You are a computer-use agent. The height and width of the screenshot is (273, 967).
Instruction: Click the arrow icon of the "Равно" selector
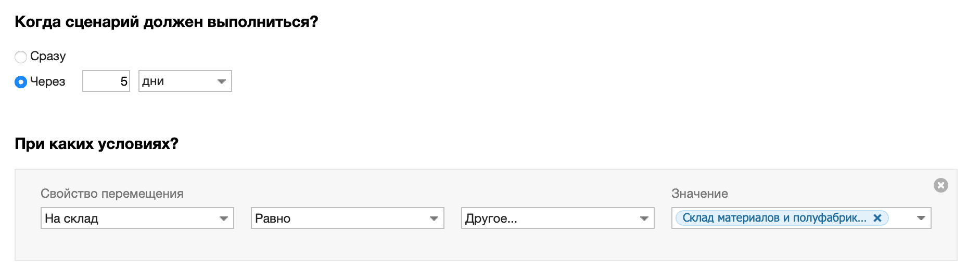coord(434,219)
